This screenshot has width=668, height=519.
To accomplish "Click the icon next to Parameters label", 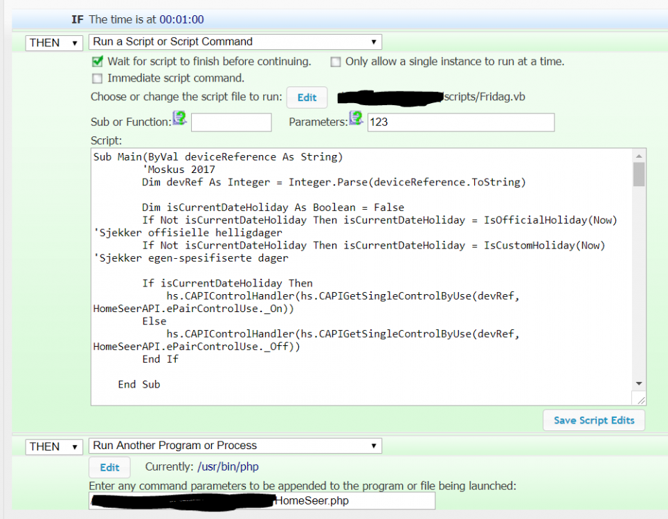I will pos(356,118).
